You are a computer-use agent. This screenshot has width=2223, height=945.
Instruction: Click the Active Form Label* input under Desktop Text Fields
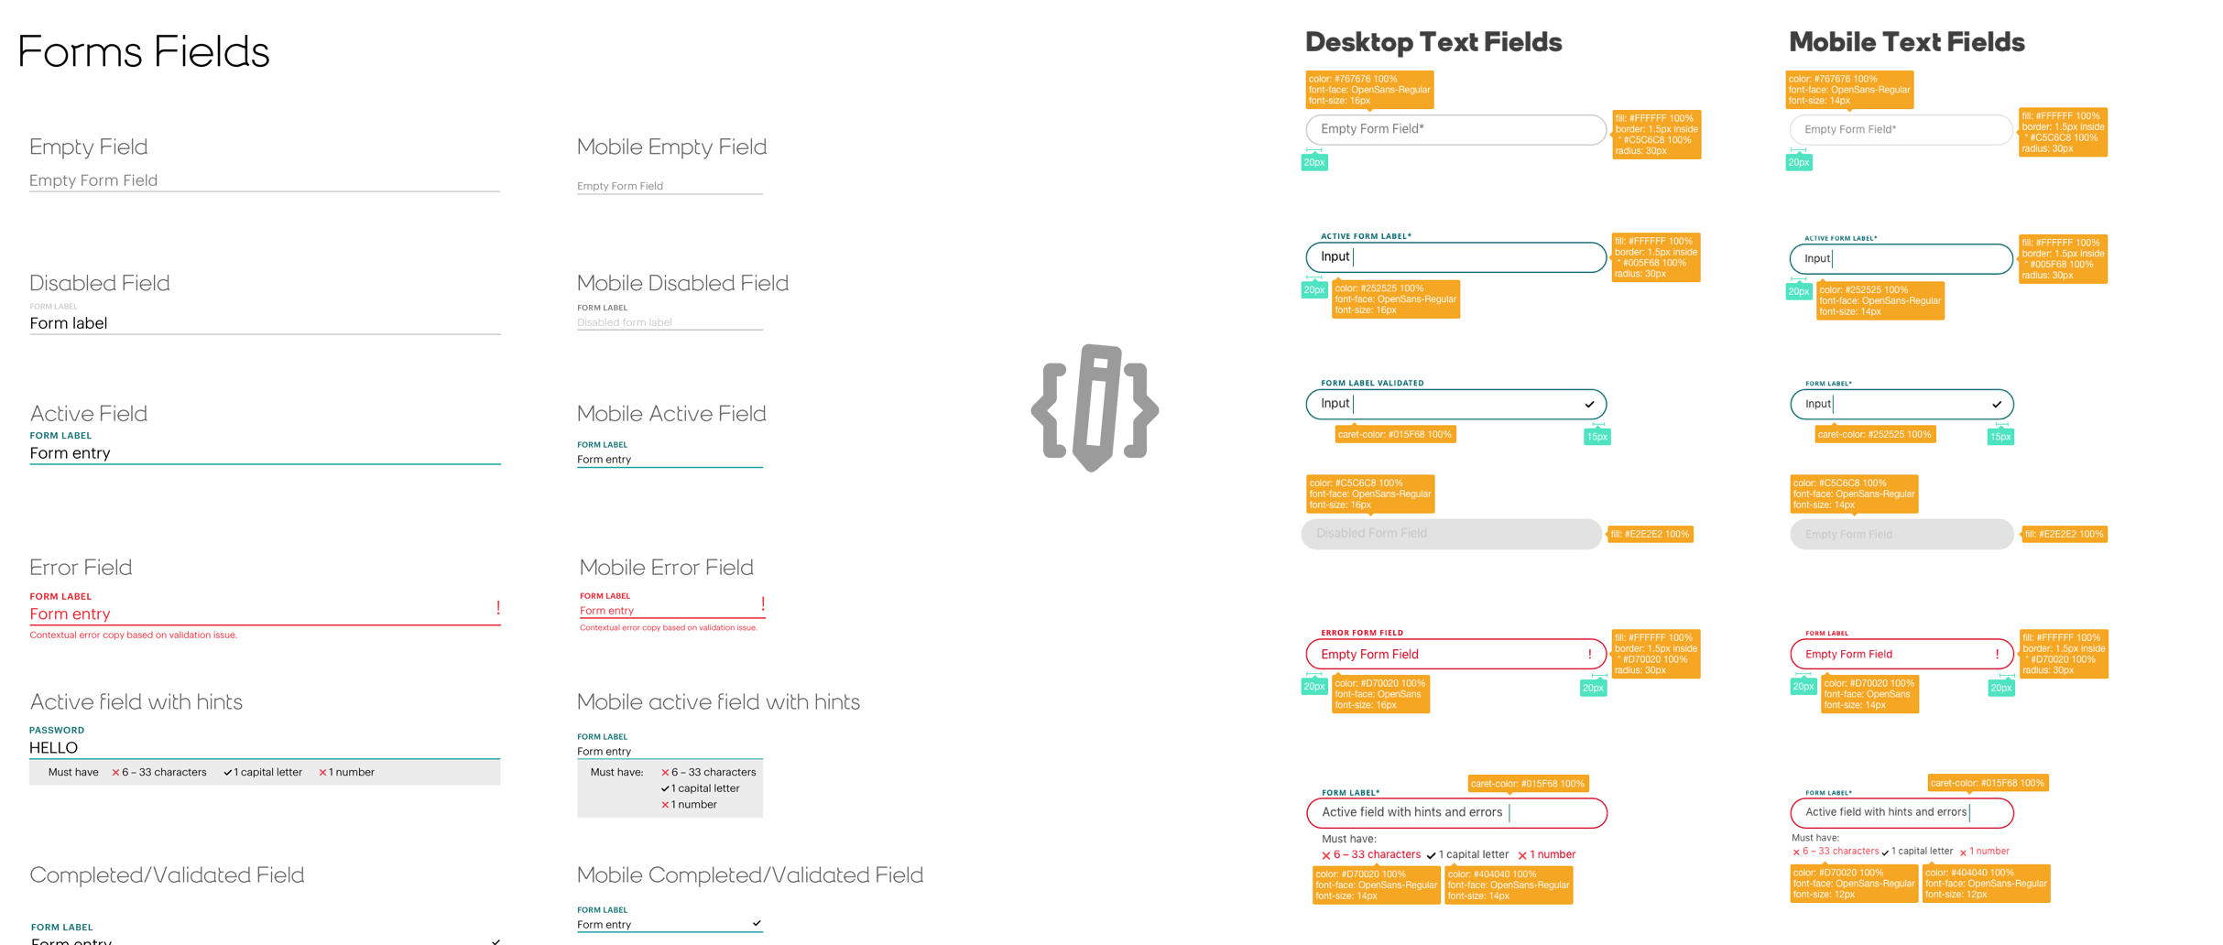click(x=1456, y=257)
